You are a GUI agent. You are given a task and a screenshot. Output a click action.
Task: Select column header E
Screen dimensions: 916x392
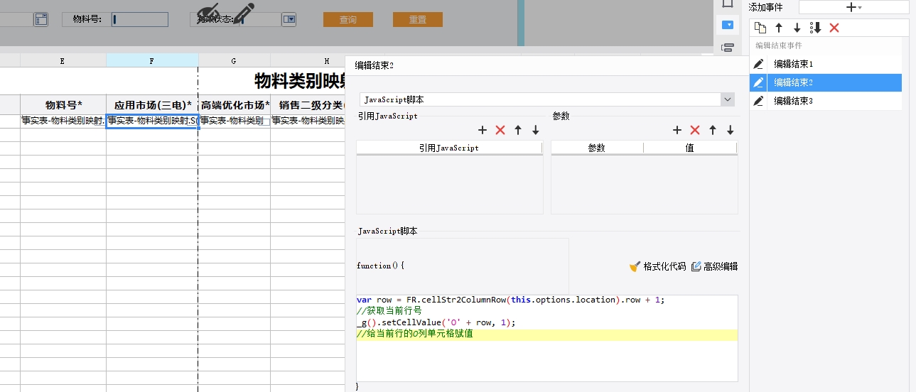tap(63, 61)
